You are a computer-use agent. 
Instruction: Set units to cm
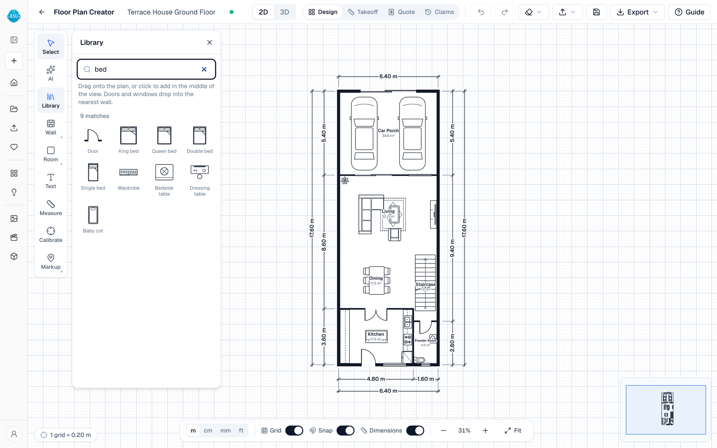tap(208, 430)
